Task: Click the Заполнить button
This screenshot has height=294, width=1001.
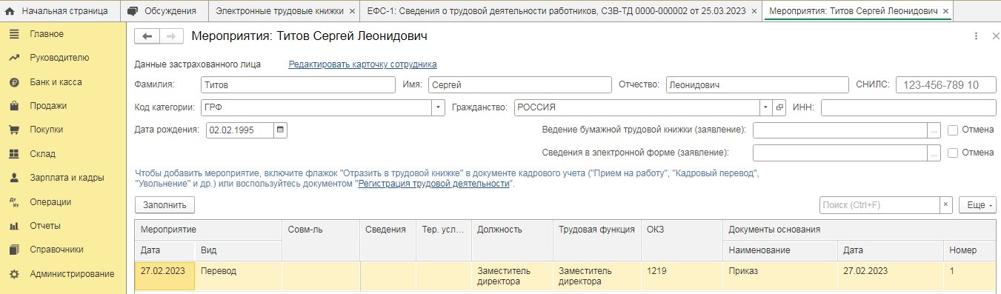Action: (164, 205)
